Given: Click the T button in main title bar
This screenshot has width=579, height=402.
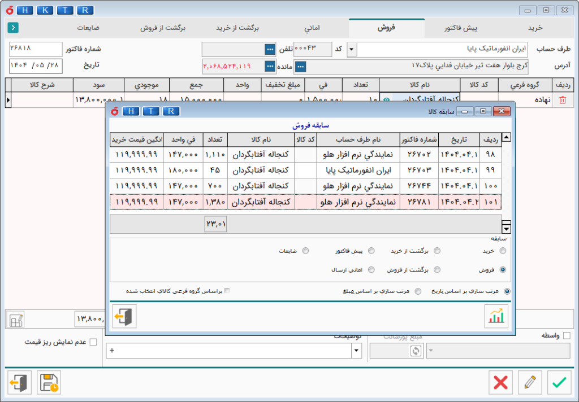Looking at the screenshot, I should (x=65, y=10).
